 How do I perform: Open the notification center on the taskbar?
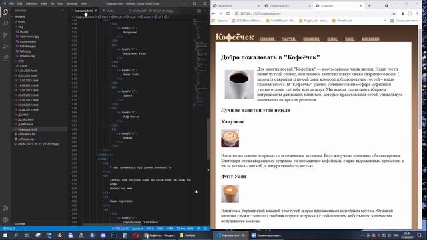click(x=420, y=235)
